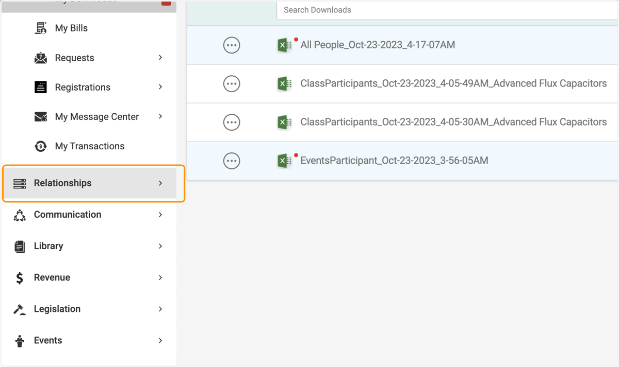This screenshot has height=367, width=619.
Task: Select Library in the sidebar
Action: click(x=48, y=246)
